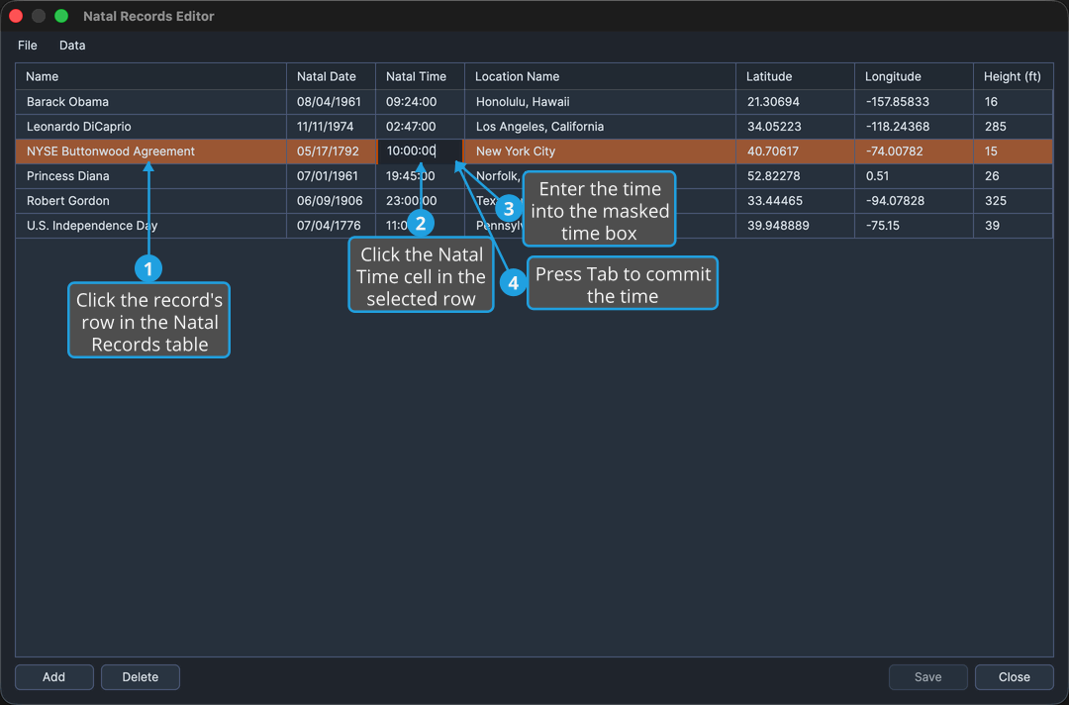Viewport: 1069px width, 705px height.
Task: Click the Add button
Action: tap(53, 677)
